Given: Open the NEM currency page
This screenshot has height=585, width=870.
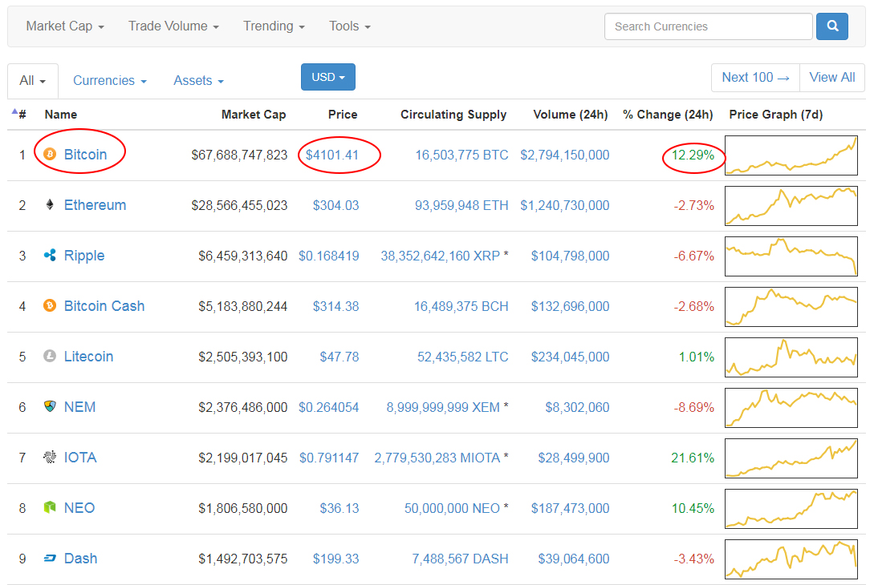Looking at the screenshot, I should 80,406.
